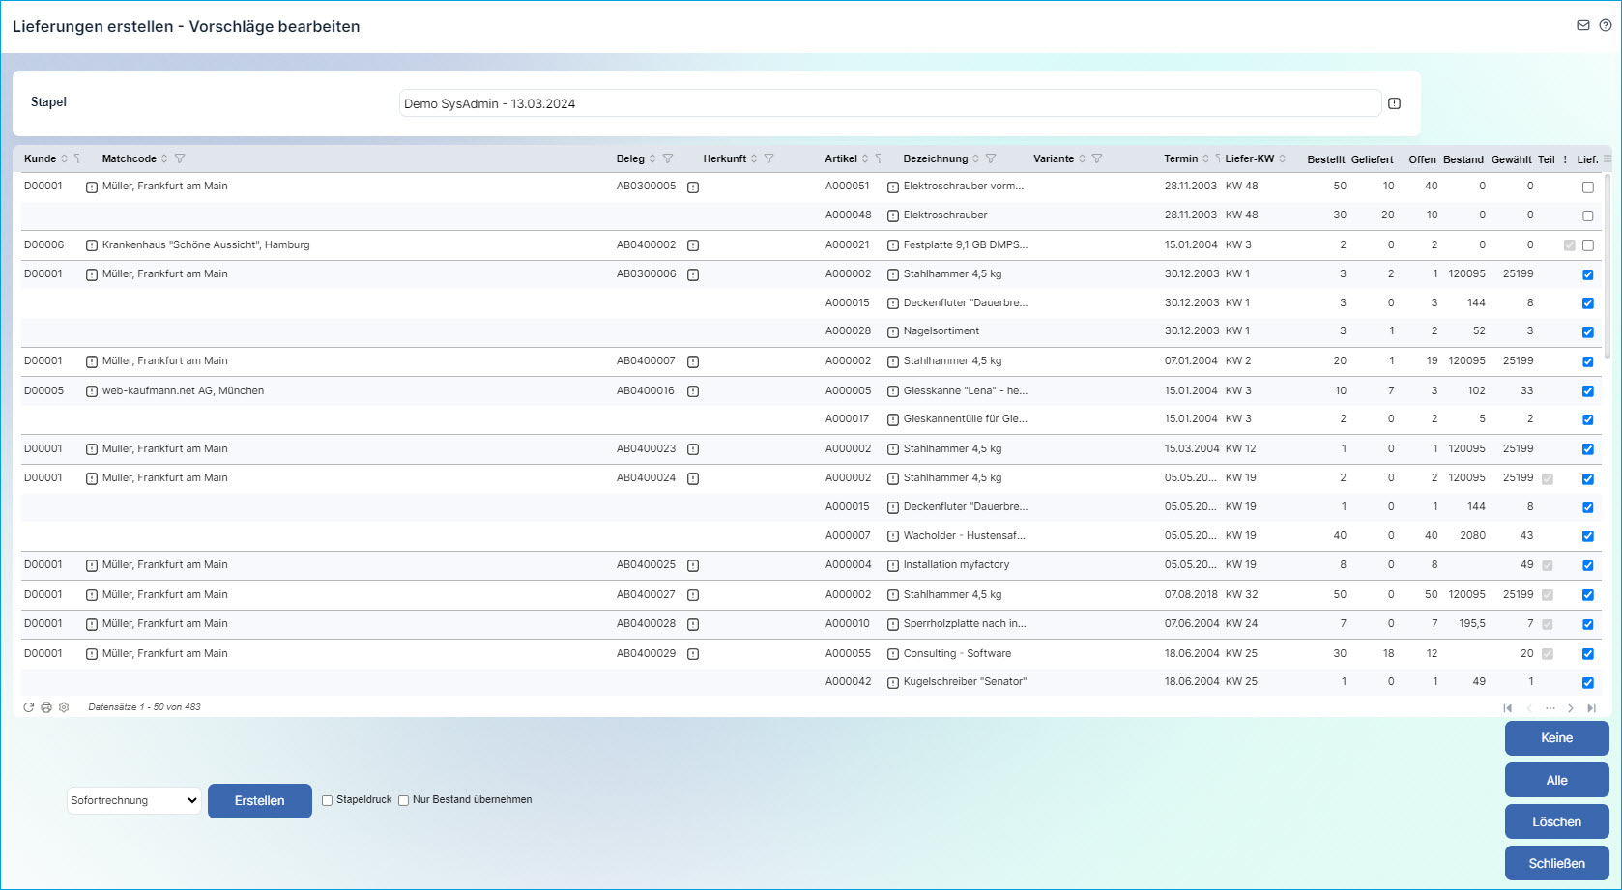
Task: Open table settings gear icon
Action: tap(64, 707)
